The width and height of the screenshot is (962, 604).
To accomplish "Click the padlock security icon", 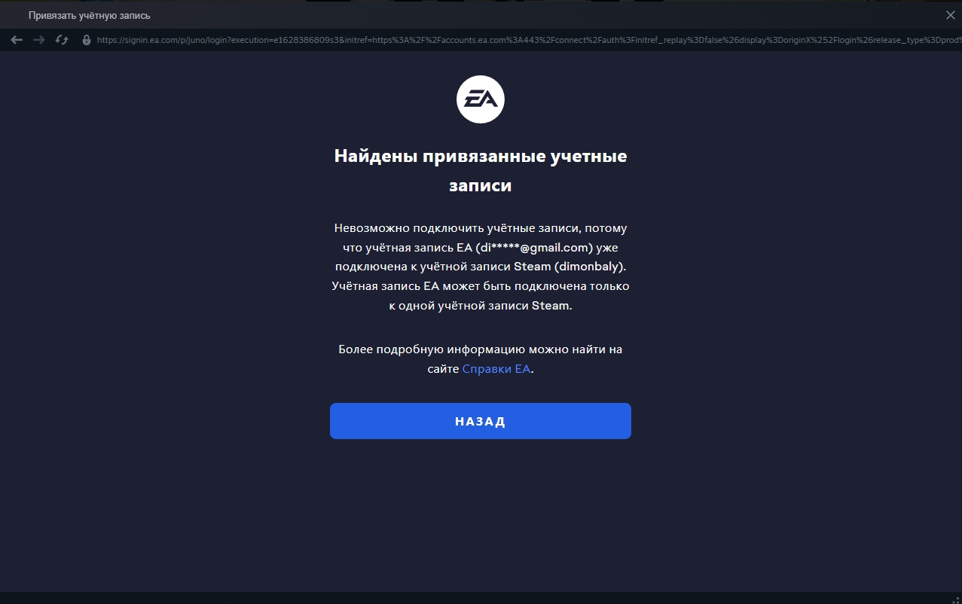I will click(x=86, y=40).
